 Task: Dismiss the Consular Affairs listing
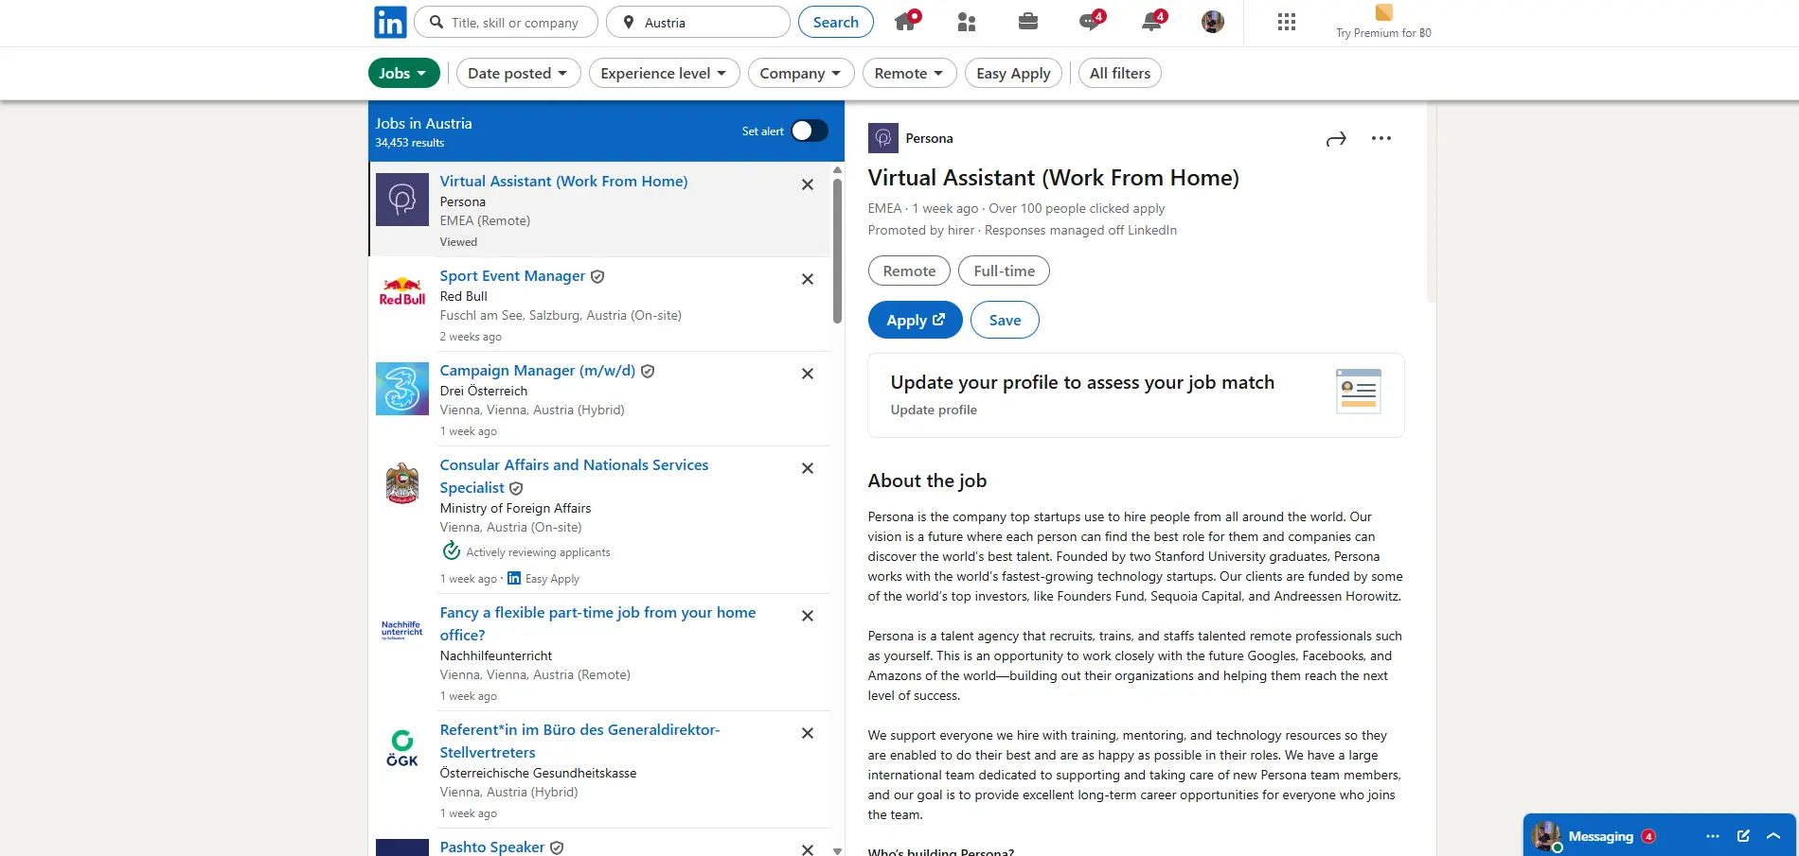[x=808, y=468]
